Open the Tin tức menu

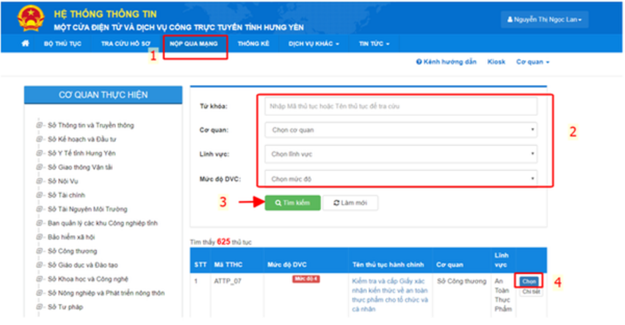pos(374,44)
